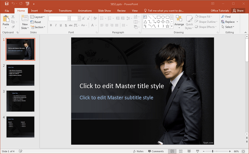Screen dimensions: 249x154
Task: Switch to the Design tab
Action: click(x=48, y=11)
